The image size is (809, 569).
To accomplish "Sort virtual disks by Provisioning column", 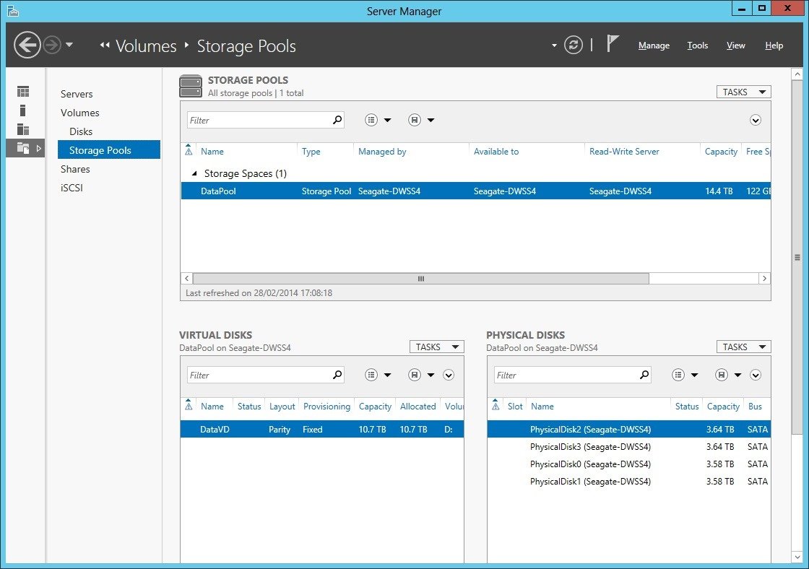I will 326,407.
